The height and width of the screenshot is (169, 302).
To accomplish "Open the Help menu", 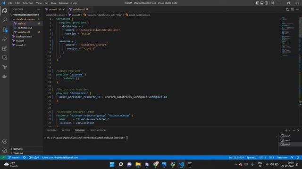I will [x=74, y=3].
